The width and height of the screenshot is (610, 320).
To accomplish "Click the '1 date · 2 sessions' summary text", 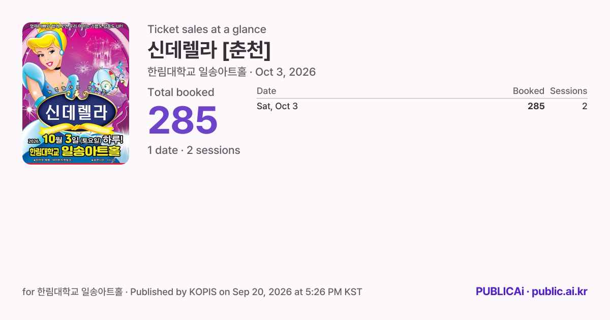I will click(x=194, y=150).
